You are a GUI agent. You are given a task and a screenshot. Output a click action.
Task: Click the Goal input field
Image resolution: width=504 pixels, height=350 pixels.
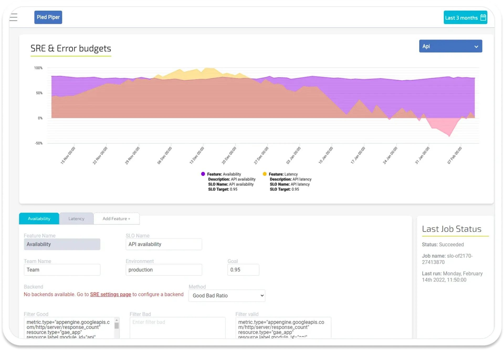(x=243, y=269)
